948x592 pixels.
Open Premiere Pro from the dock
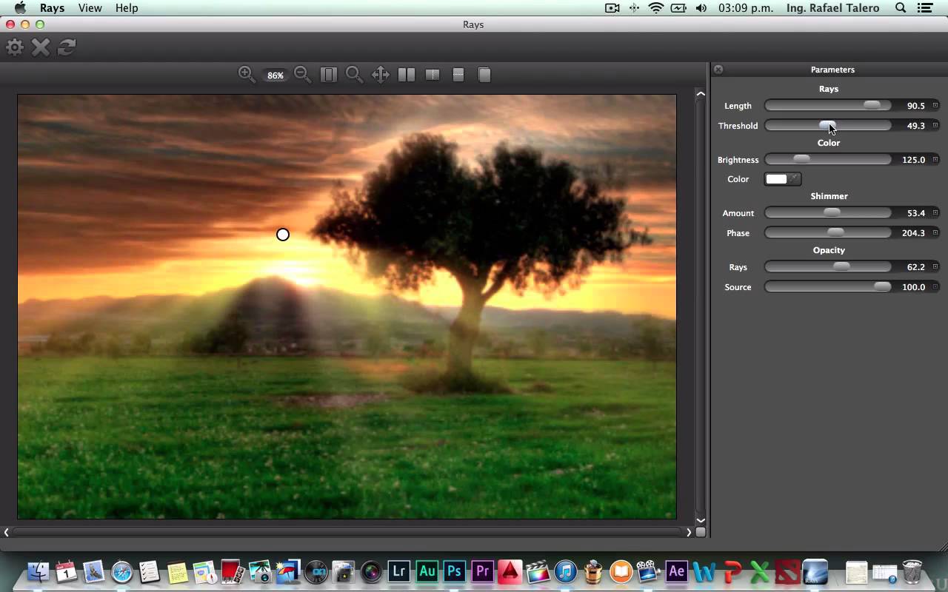[x=482, y=571]
